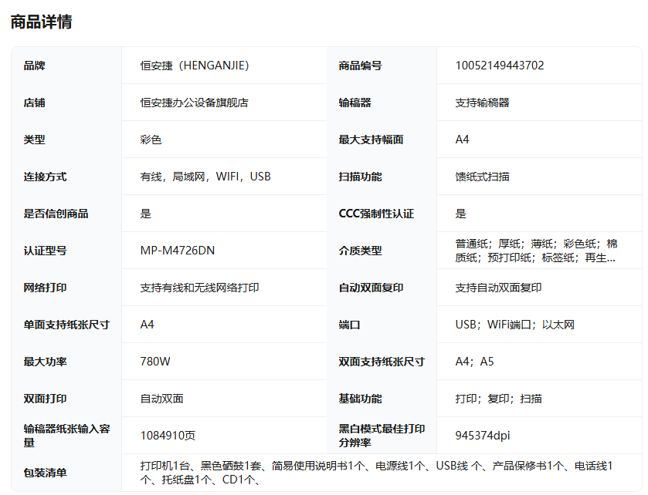
Task: Click the 基础功能 label
Action: (x=360, y=399)
